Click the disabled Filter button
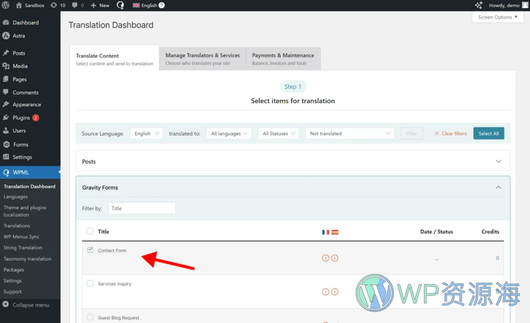The width and height of the screenshot is (530, 323). 411,134
